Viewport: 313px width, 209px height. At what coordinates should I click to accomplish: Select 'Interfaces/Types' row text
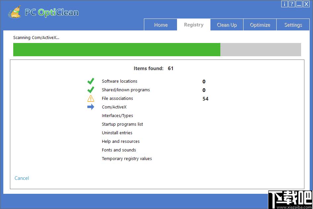pyautogui.click(x=117, y=116)
